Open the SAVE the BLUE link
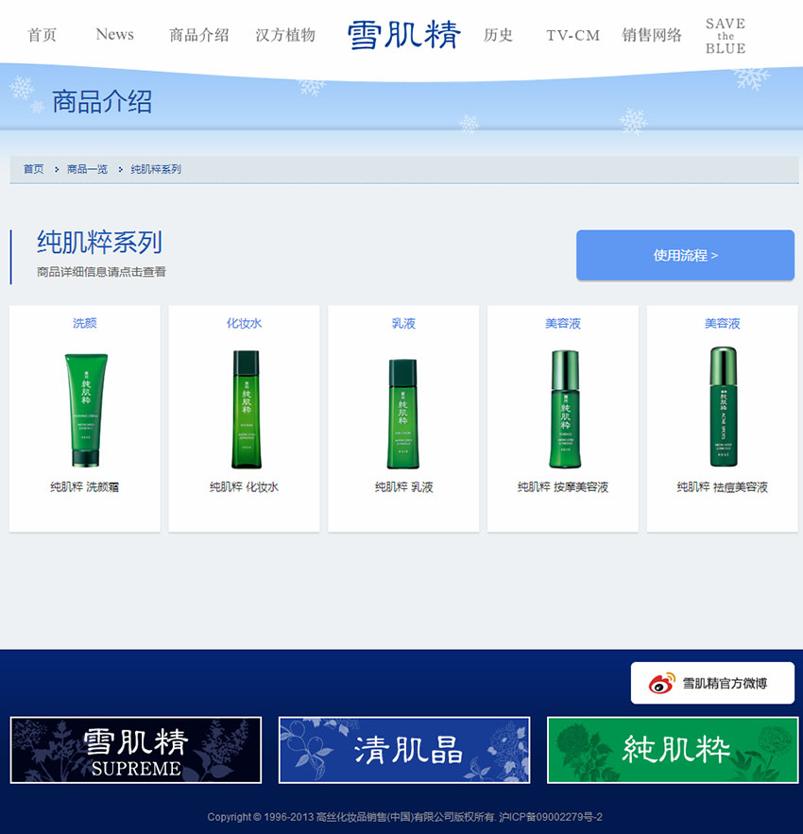 point(726,36)
